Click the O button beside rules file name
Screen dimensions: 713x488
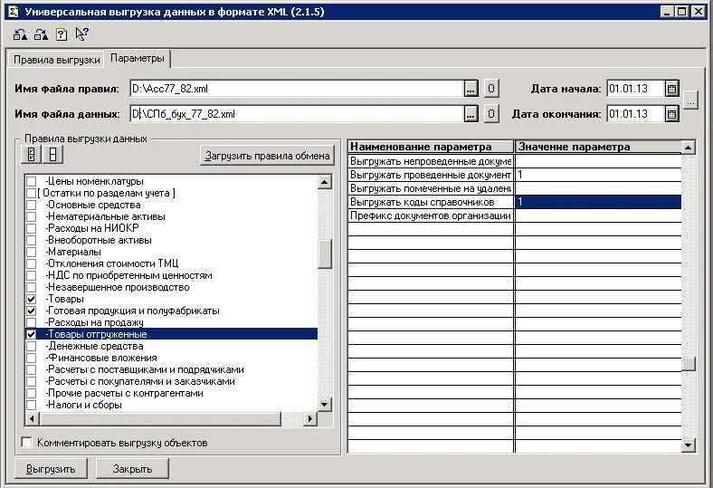coord(490,88)
